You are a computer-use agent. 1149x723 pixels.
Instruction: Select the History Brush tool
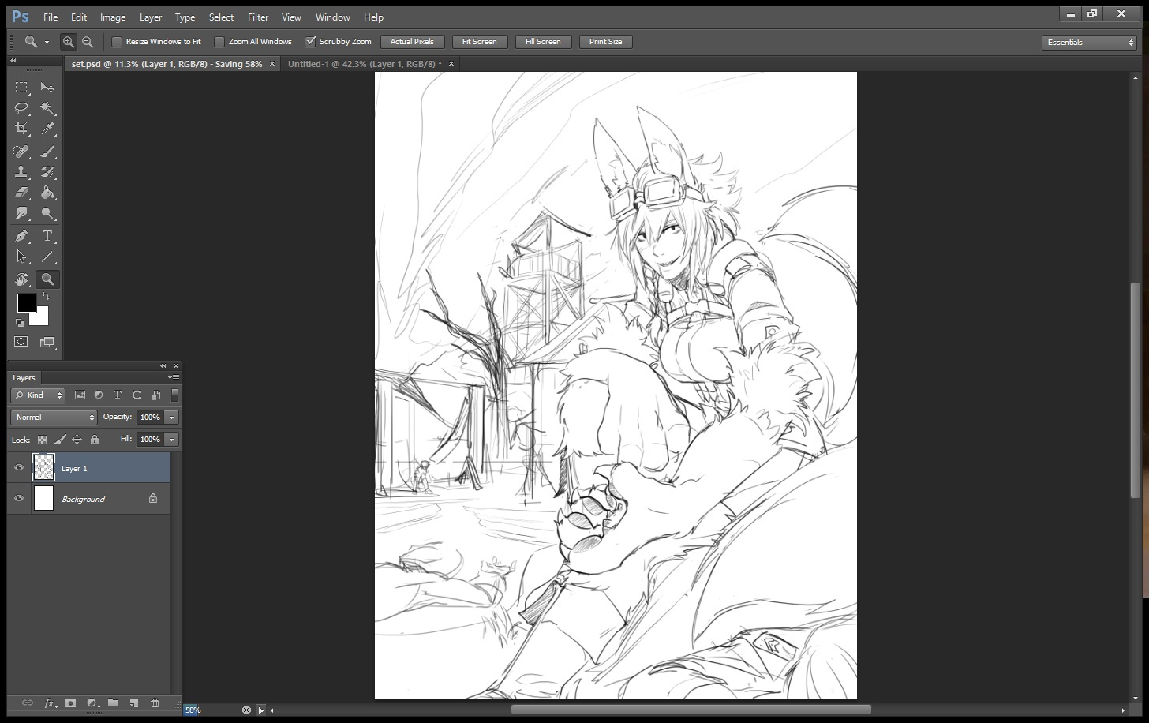tap(47, 172)
